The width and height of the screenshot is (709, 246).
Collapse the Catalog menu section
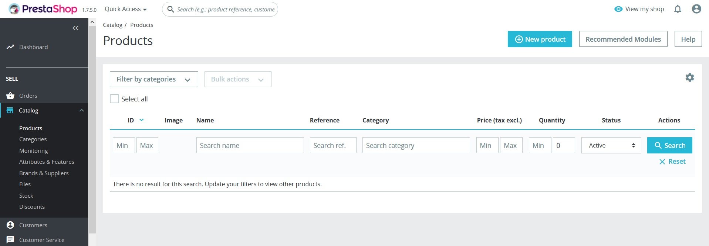point(82,110)
